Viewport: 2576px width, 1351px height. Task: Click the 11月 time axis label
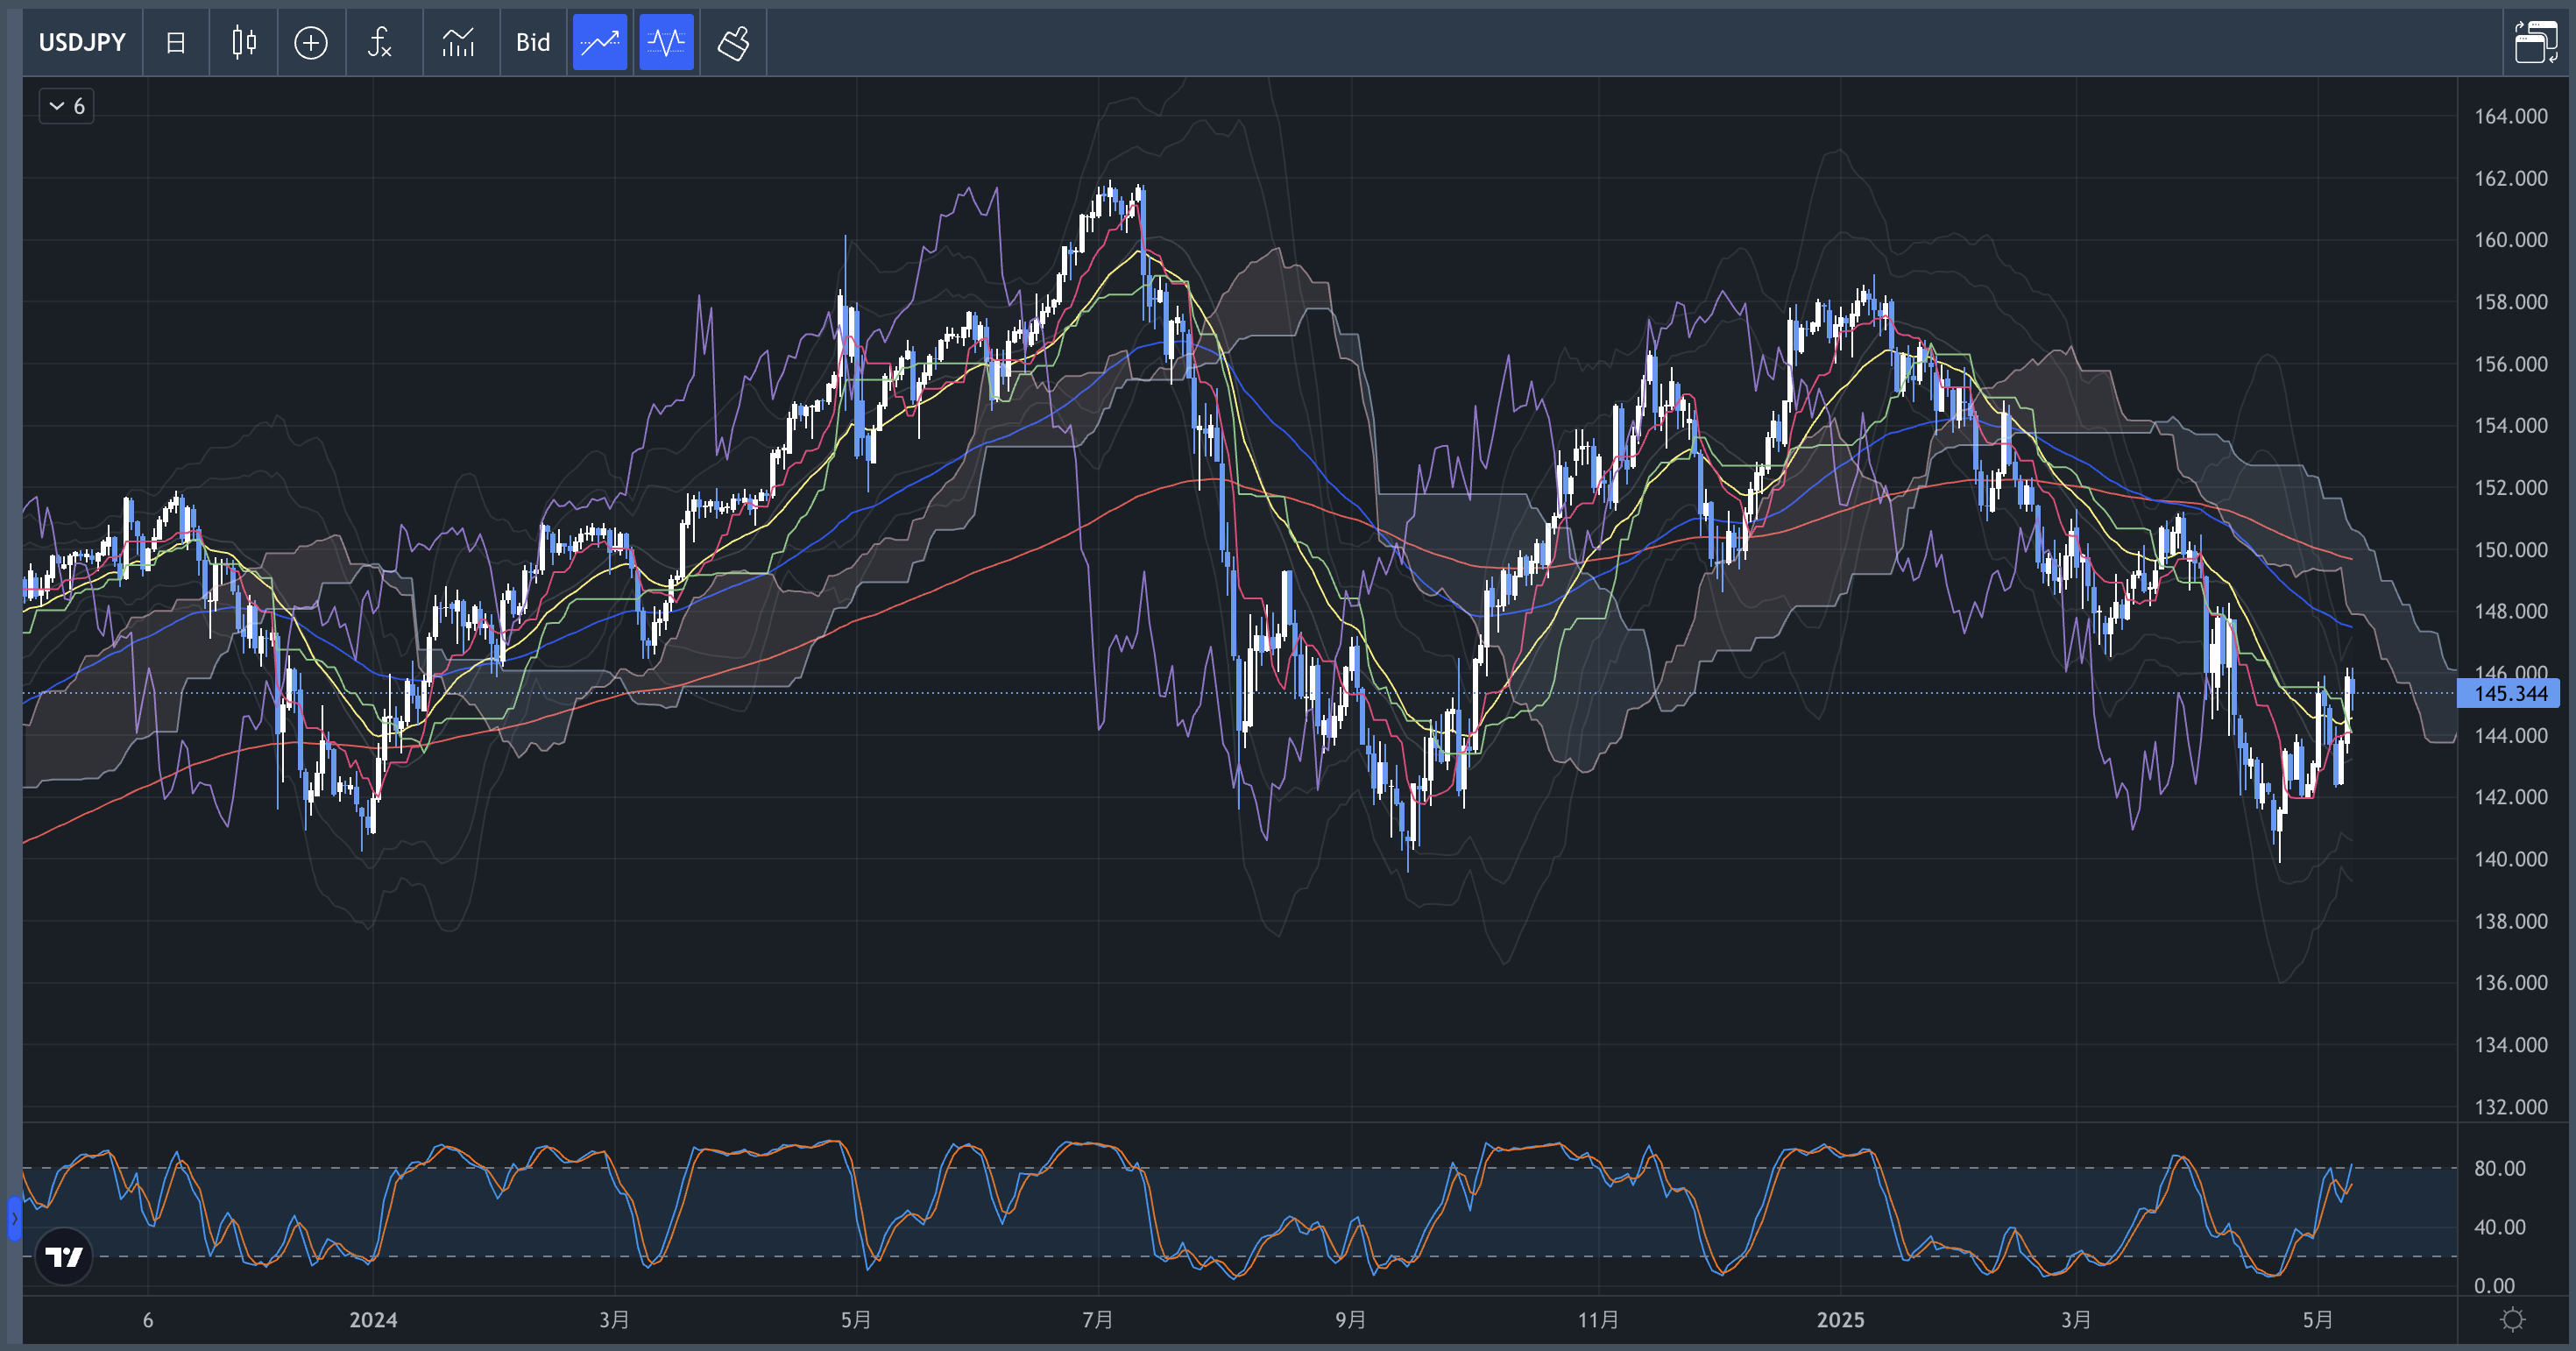point(1598,1320)
